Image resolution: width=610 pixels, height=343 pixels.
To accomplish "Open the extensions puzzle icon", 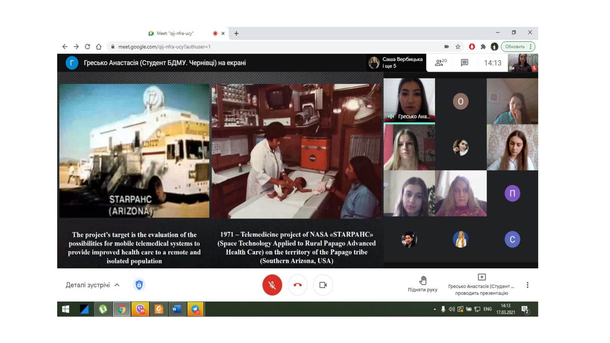I will (x=483, y=46).
